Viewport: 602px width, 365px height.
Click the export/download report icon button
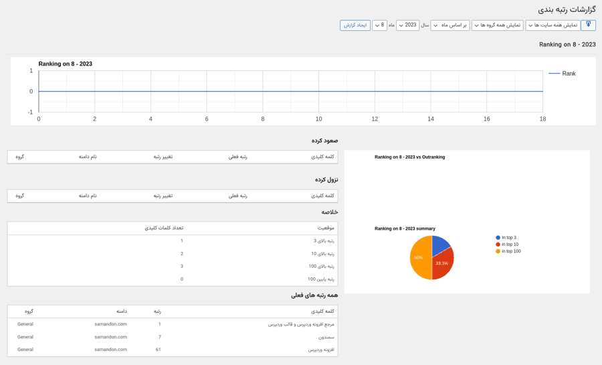coord(588,25)
